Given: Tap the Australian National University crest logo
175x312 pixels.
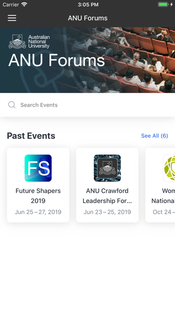Looking at the screenshot, I should coord(17,42).
